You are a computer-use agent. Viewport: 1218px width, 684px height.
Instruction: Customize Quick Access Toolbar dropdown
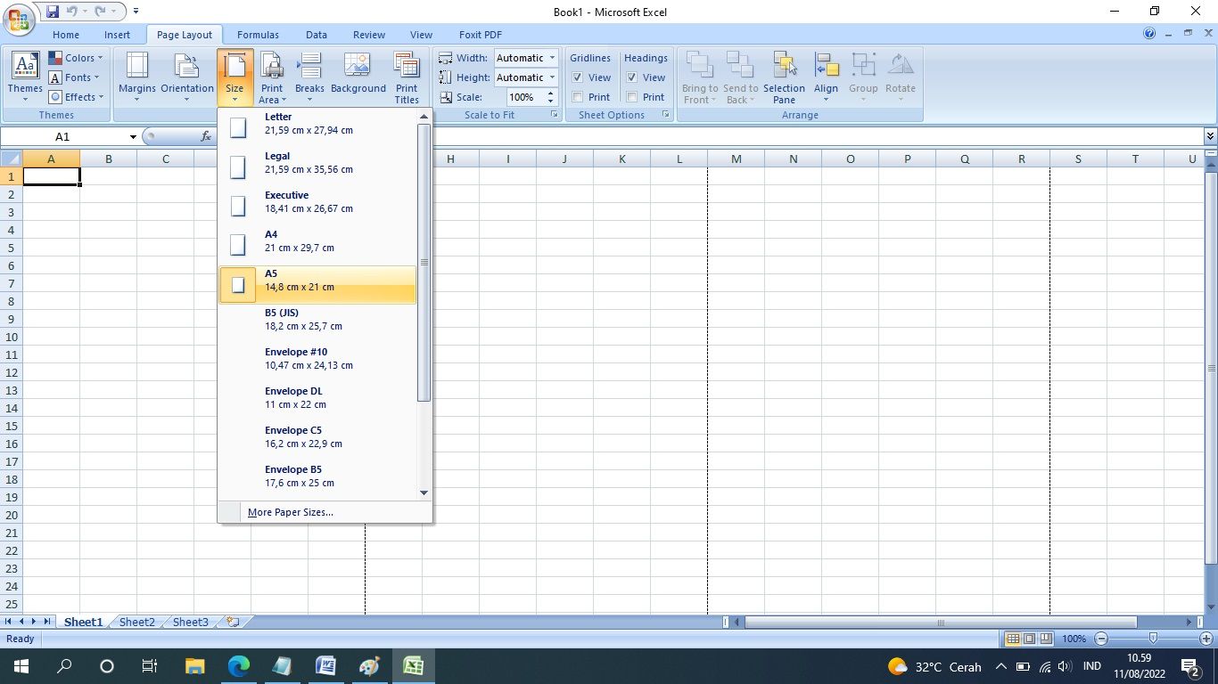click(136, 12)
